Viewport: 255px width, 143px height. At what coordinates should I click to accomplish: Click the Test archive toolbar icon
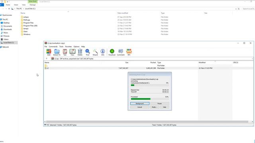pyautogui.click(x=65, y=52)
